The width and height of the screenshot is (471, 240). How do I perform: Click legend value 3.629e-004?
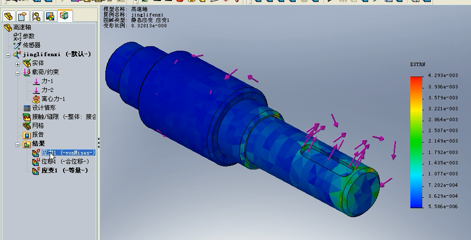coord(443,196)
